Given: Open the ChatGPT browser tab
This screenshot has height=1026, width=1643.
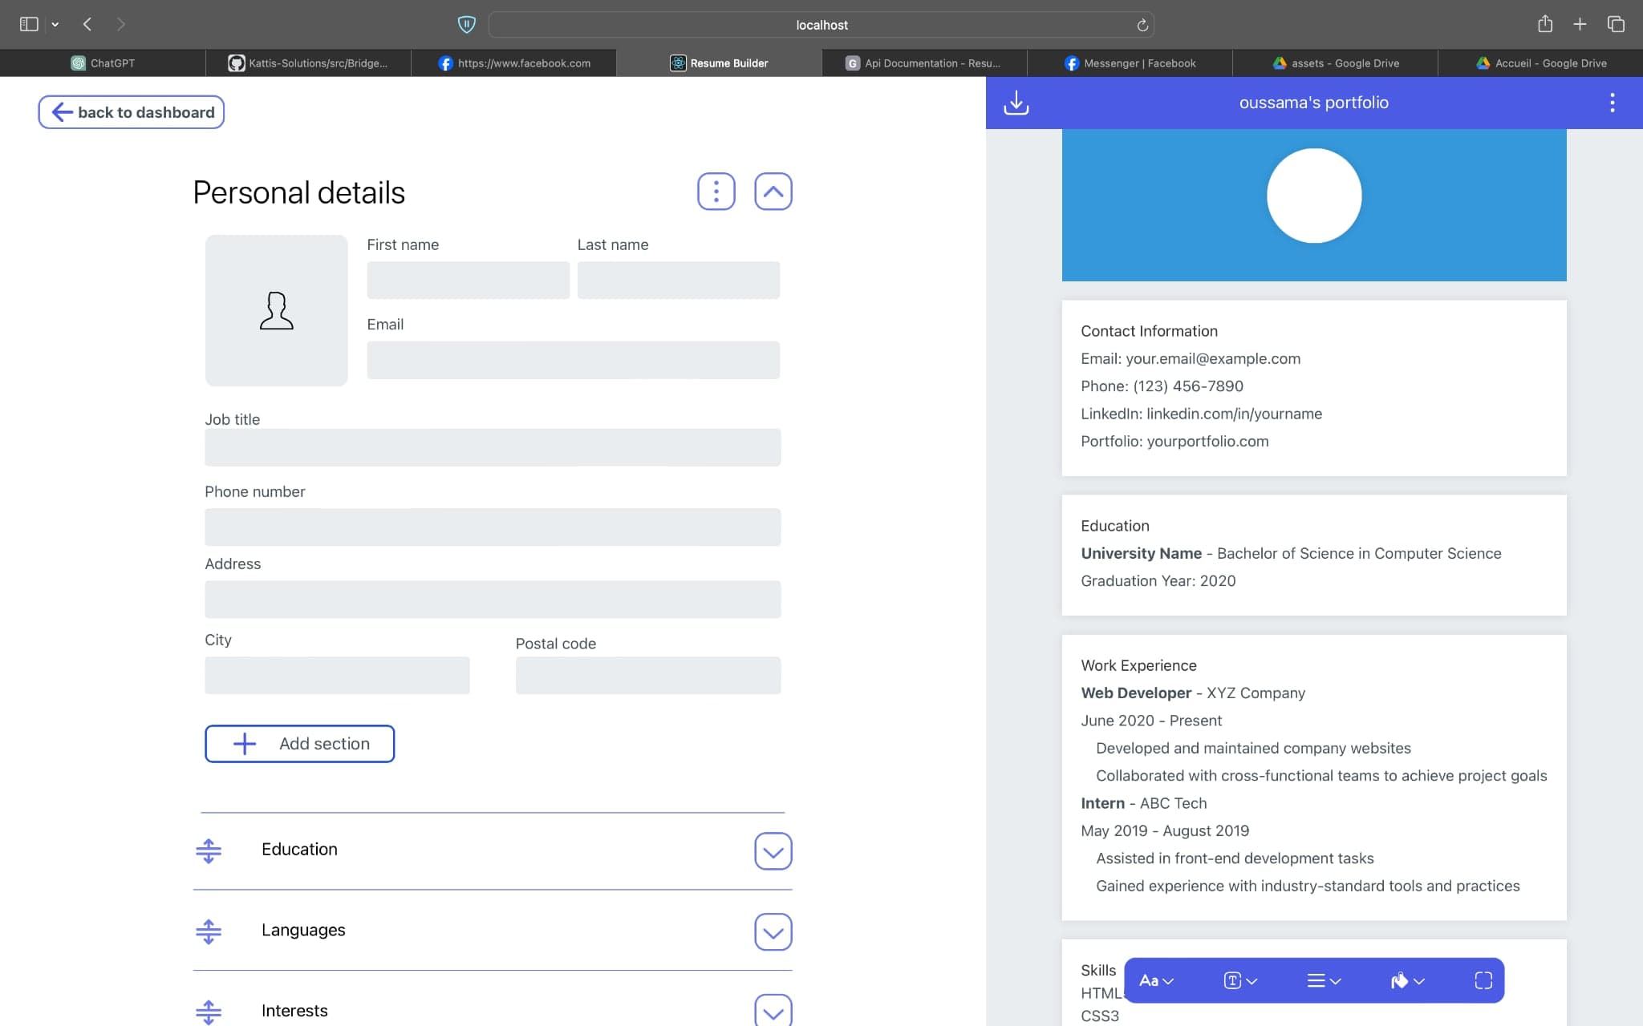Looking at the screenshot, I should tap(103, 63).
